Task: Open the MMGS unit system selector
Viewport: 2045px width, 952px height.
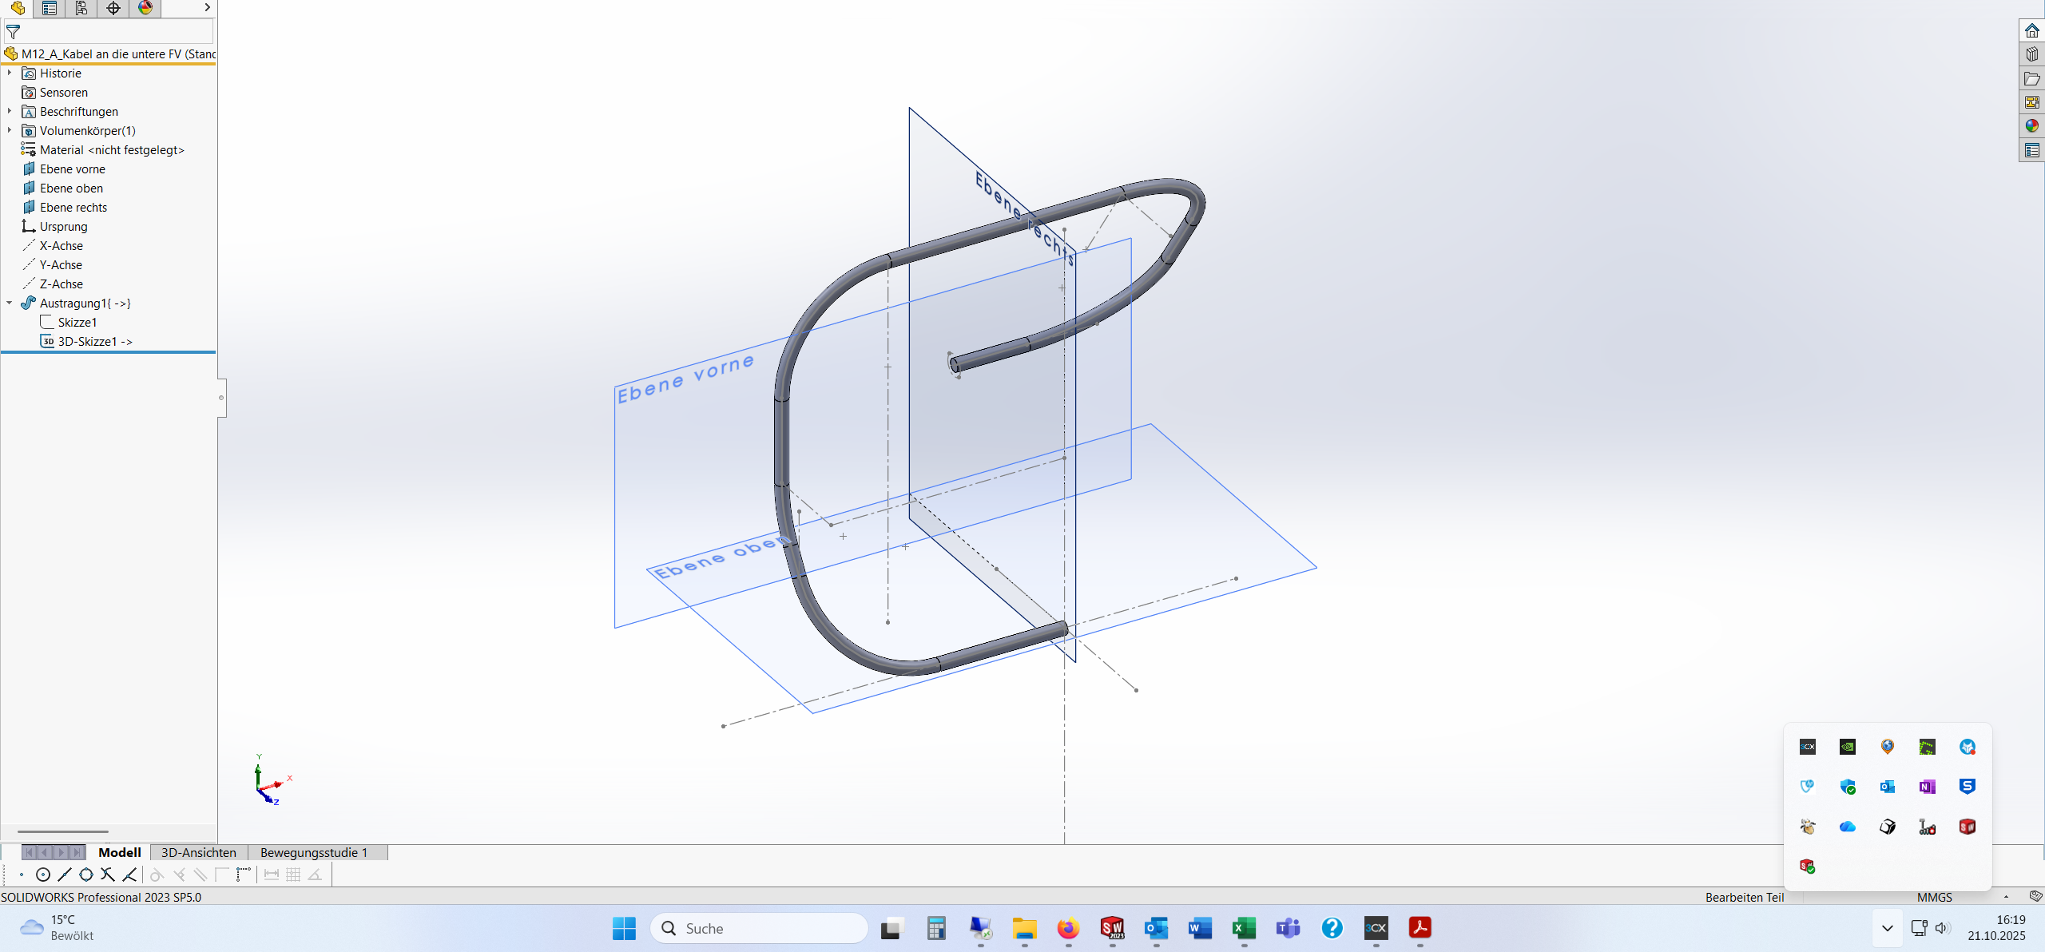Action: (1934, 898)
